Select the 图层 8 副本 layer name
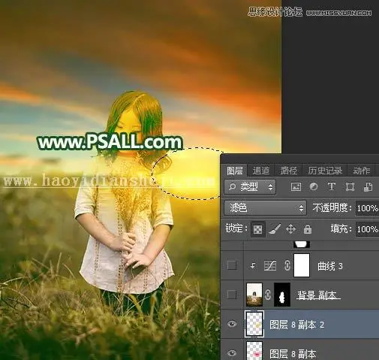The width and height of the screenshot is (379, 360). point(293,354)
